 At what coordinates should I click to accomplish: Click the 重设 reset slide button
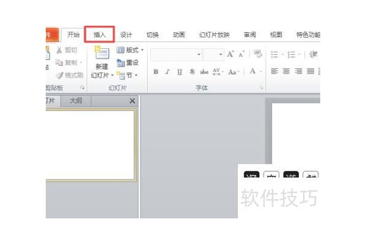pos(127,63)
